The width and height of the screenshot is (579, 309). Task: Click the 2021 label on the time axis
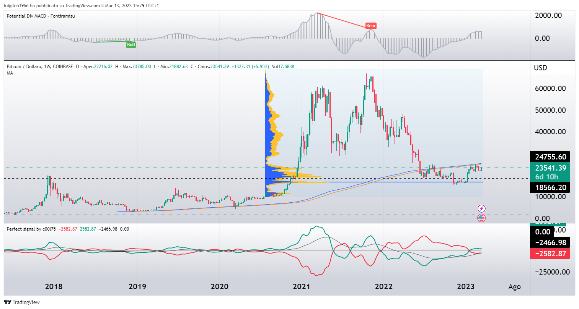302,286
